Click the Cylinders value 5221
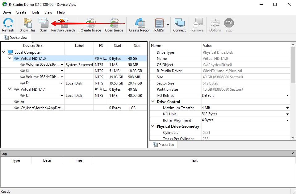 point(206,133)
